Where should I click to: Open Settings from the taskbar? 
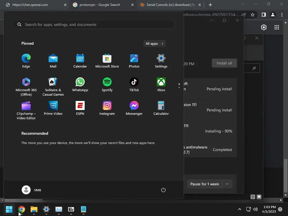pos(46,209)
